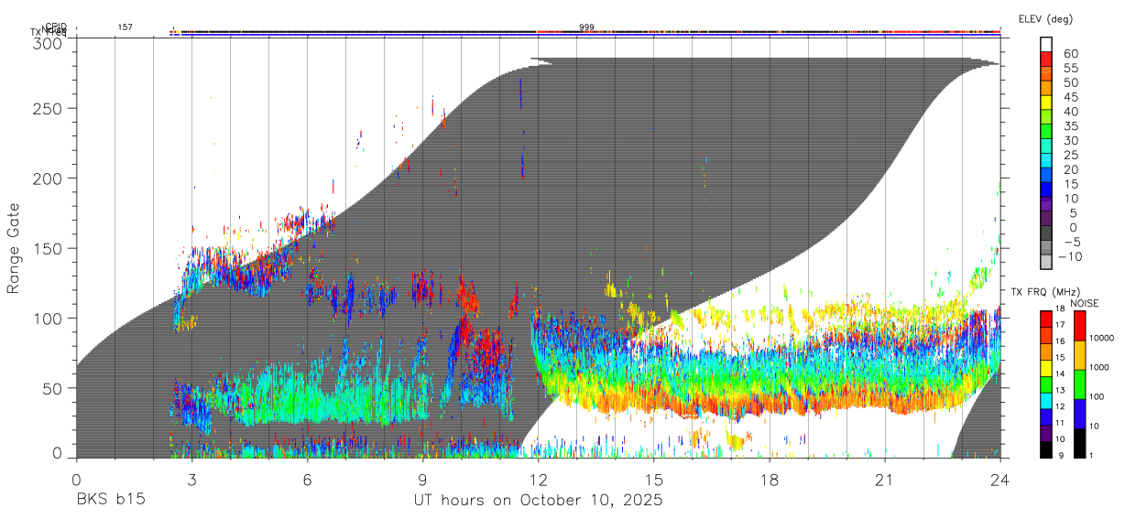This screenshot has width=1125, height=519.
Task: Select the 'BKS b15' radar beam label
Action: (109, 501)
